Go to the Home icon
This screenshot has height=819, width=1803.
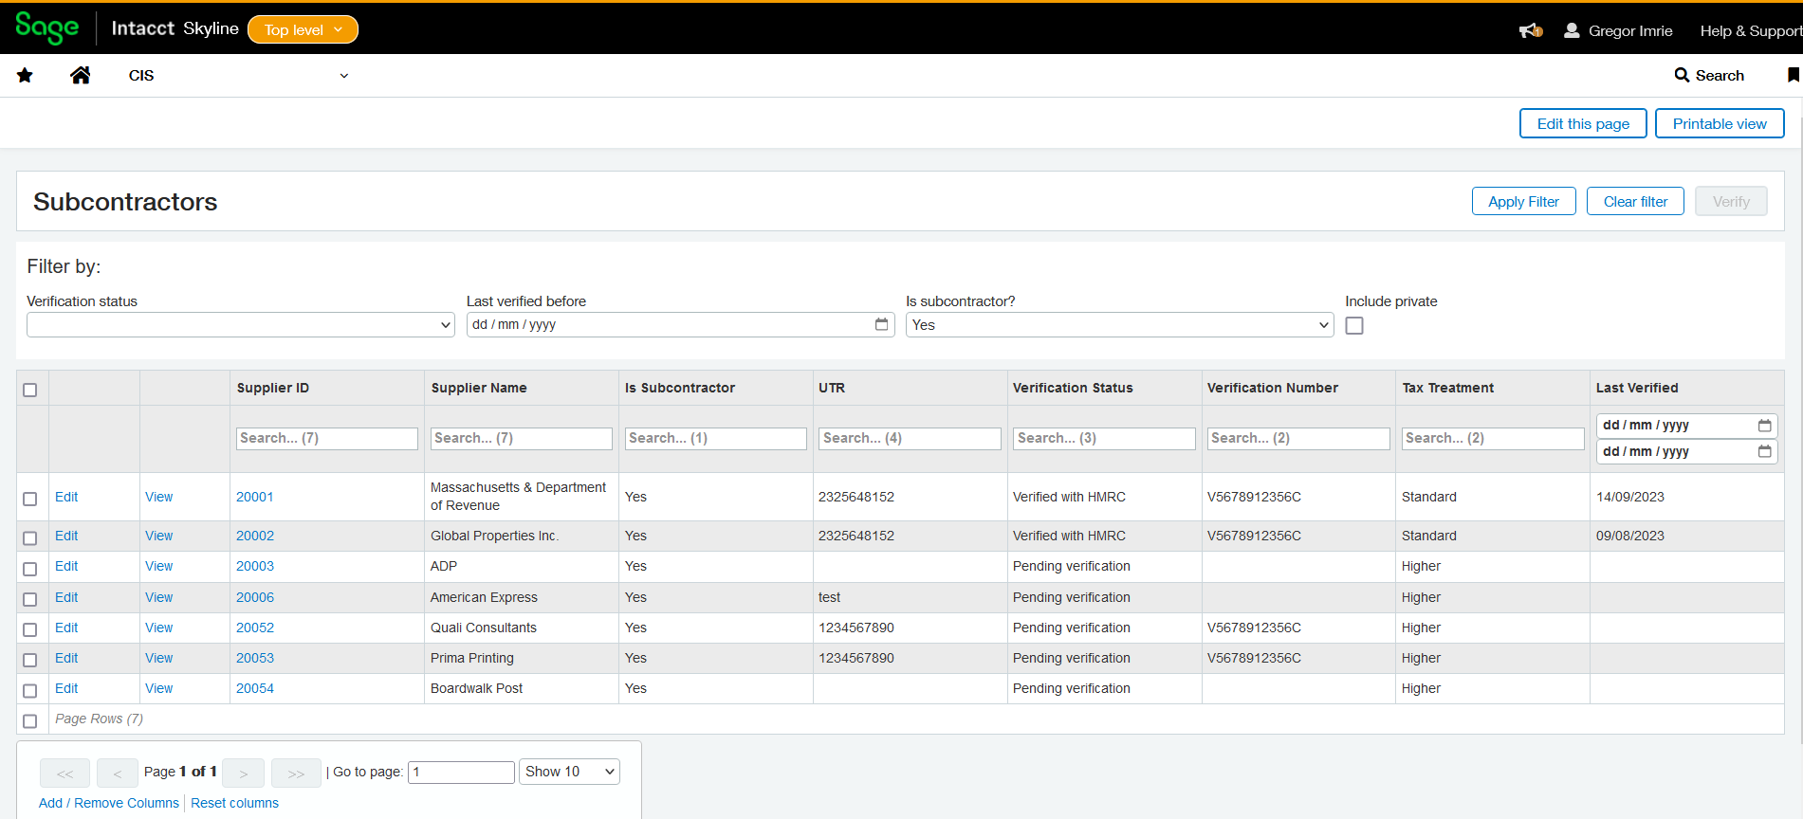(81, 76)
